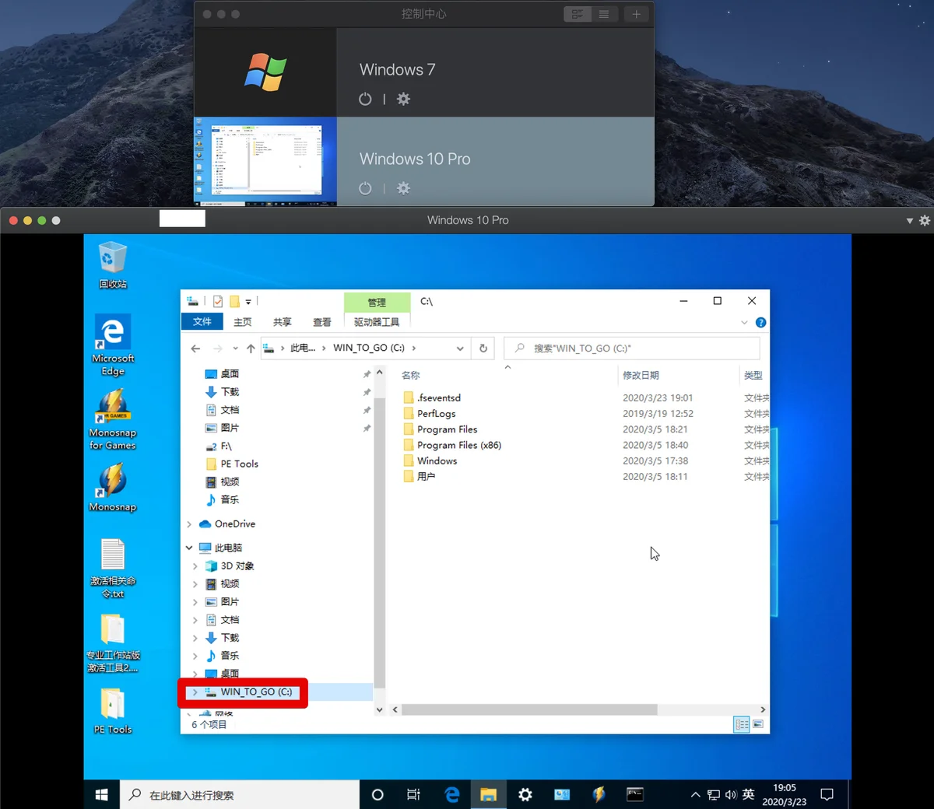Screen dimensions: 934x809
Task: Select the 专业工作站版激活工具 folder on the desktop
Action: click(113, 643)
